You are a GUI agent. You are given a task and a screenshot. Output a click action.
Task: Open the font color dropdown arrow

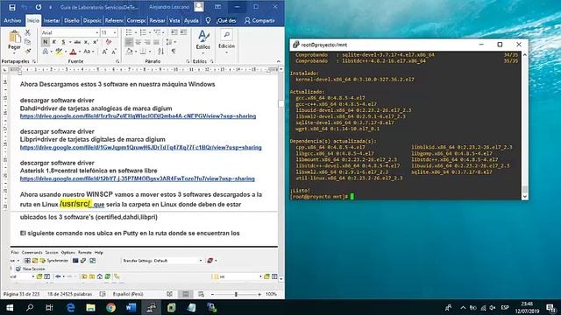point(80,52)
